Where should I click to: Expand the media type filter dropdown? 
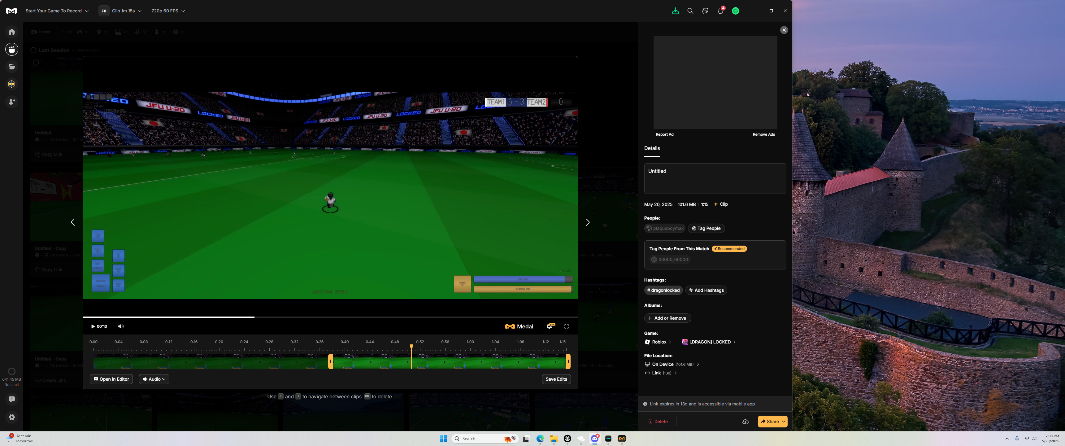pyautogui.click(x=121, y=32)
